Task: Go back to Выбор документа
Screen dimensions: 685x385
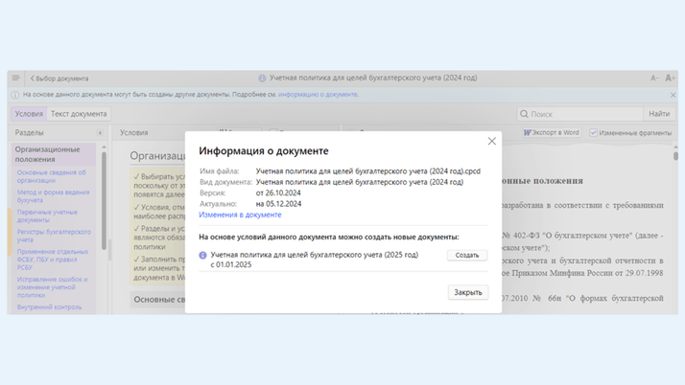Action: tap(59, 79)
